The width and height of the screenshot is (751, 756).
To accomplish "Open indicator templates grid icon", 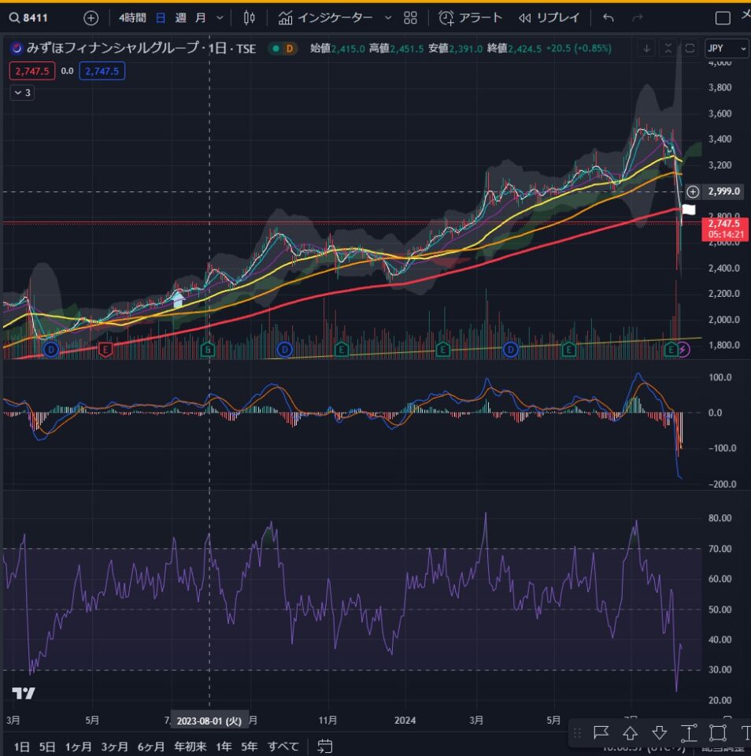I will pos(410,18).
